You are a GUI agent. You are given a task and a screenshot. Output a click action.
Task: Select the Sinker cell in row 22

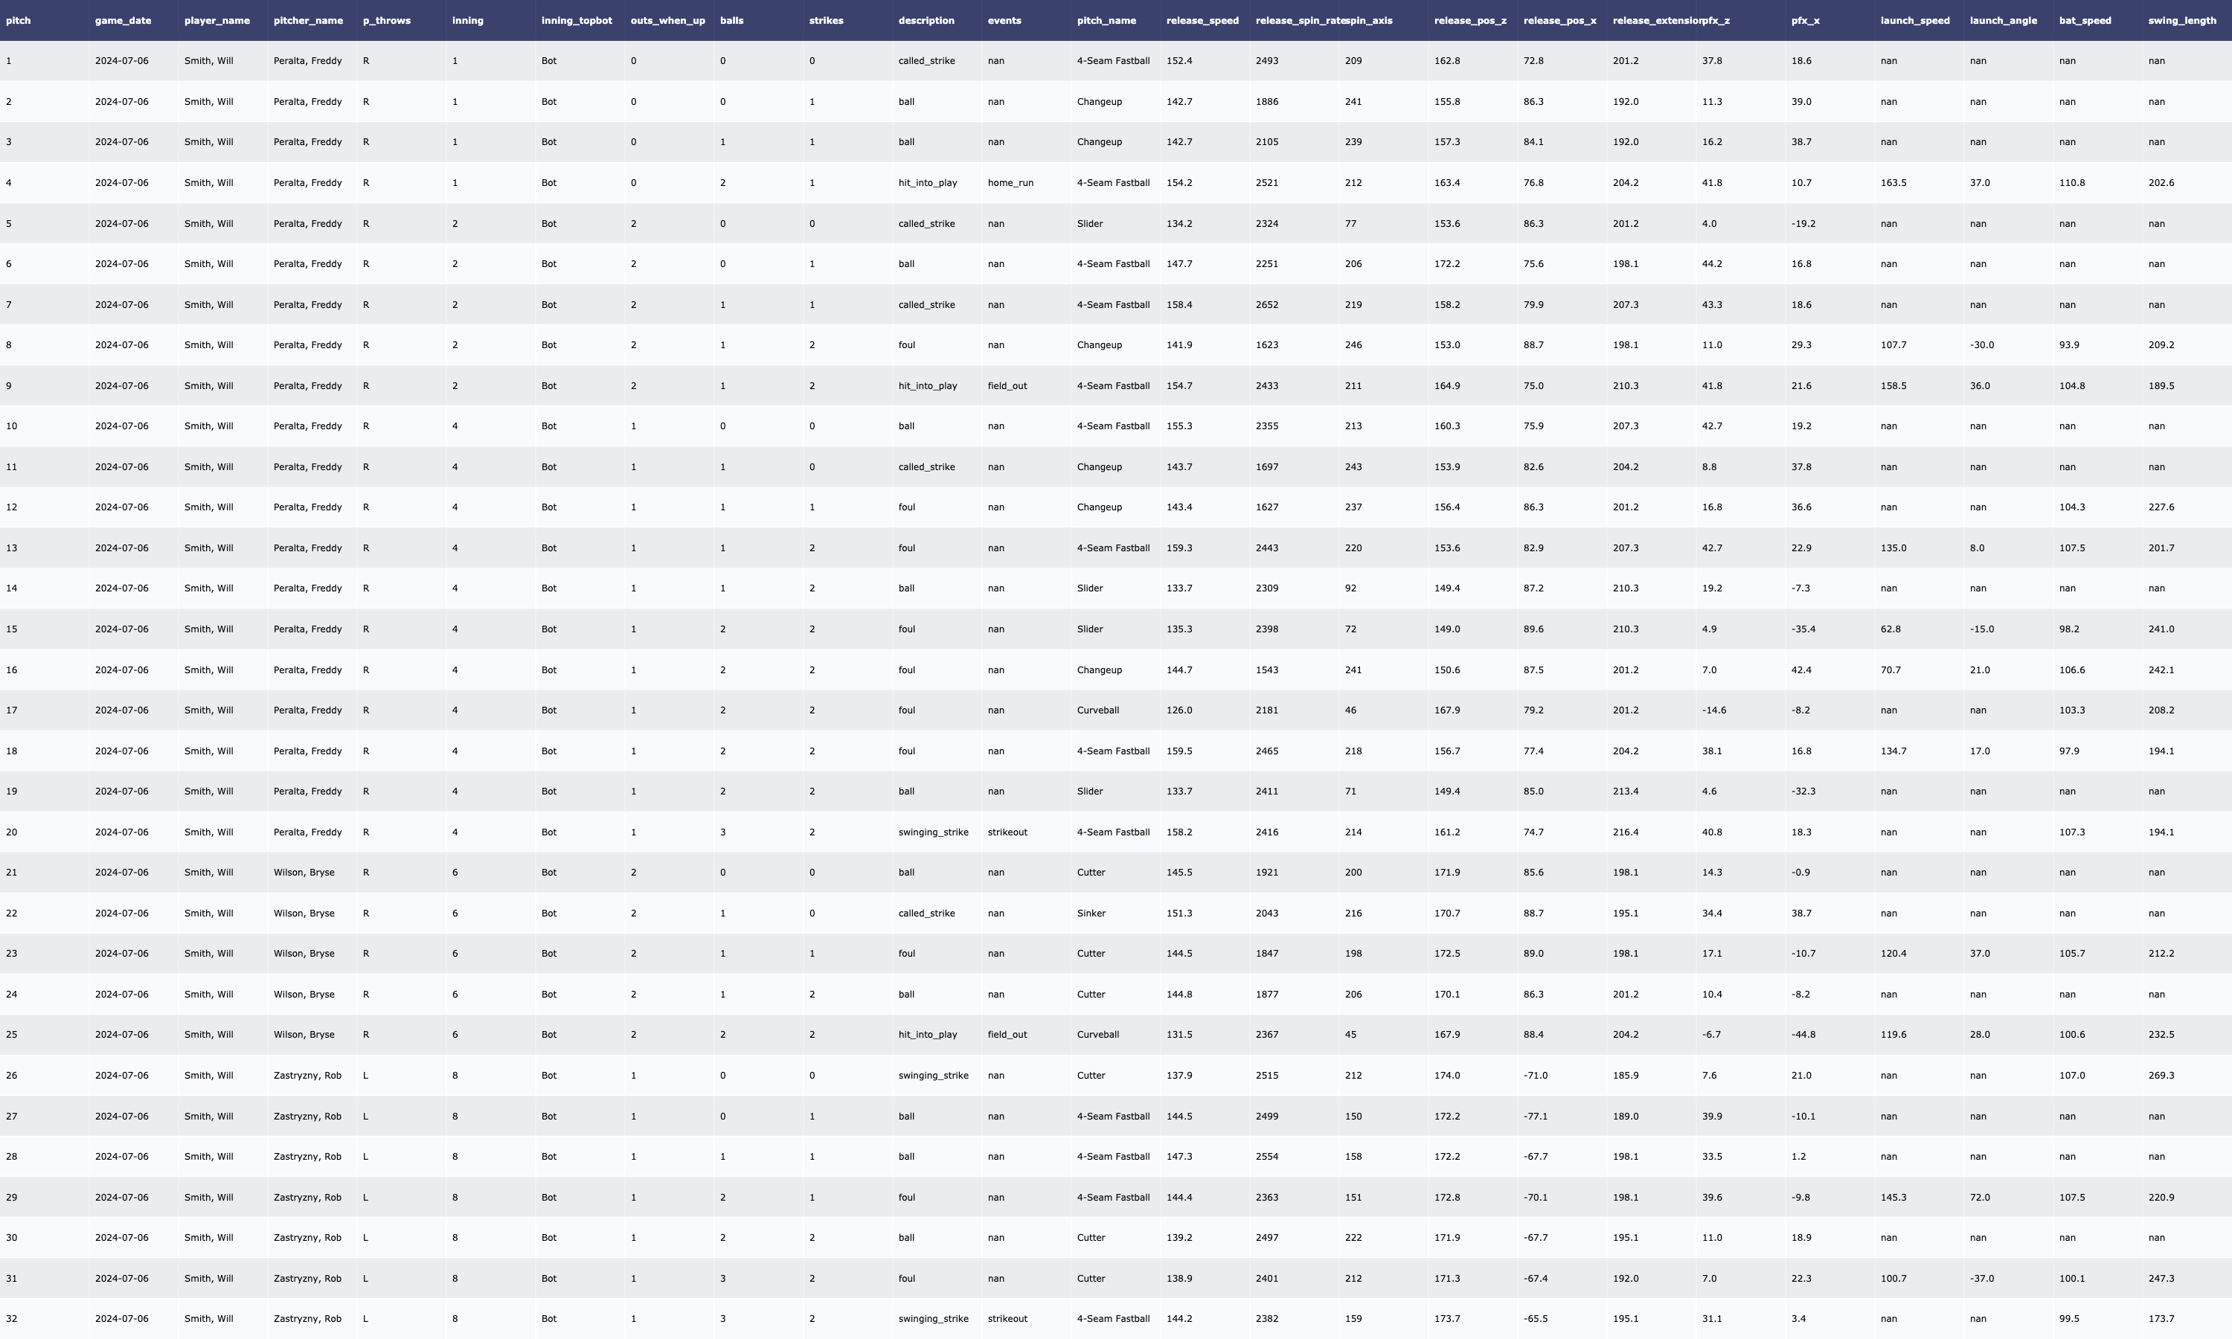1091,913
